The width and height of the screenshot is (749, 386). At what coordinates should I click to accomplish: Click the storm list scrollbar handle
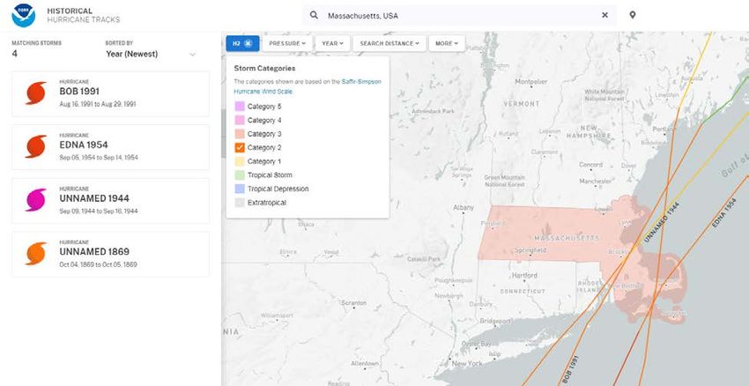click(223, 134)
